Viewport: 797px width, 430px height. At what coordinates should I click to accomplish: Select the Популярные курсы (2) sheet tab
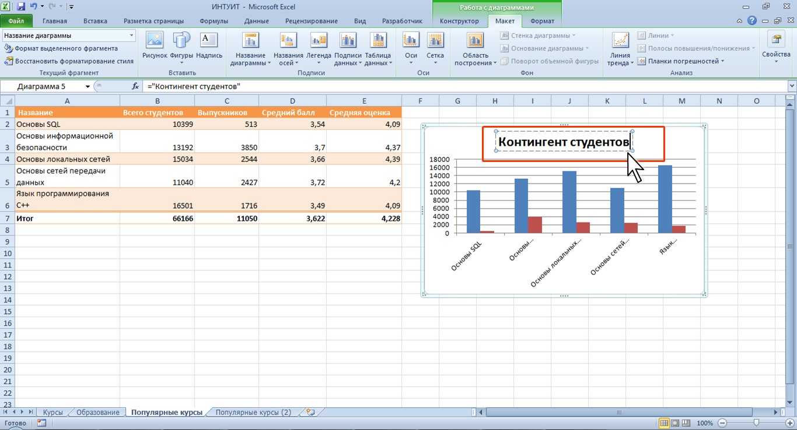point(253,412)
